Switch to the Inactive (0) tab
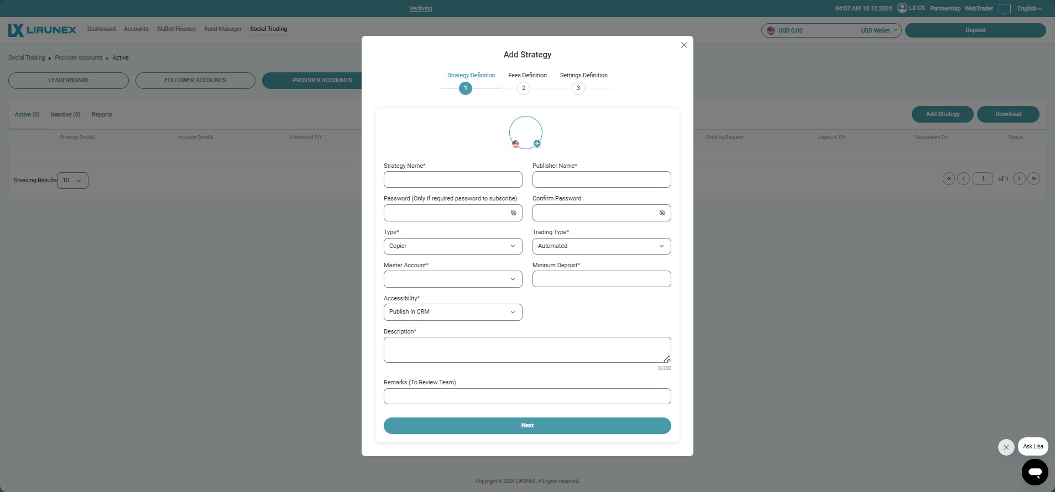 66,115
